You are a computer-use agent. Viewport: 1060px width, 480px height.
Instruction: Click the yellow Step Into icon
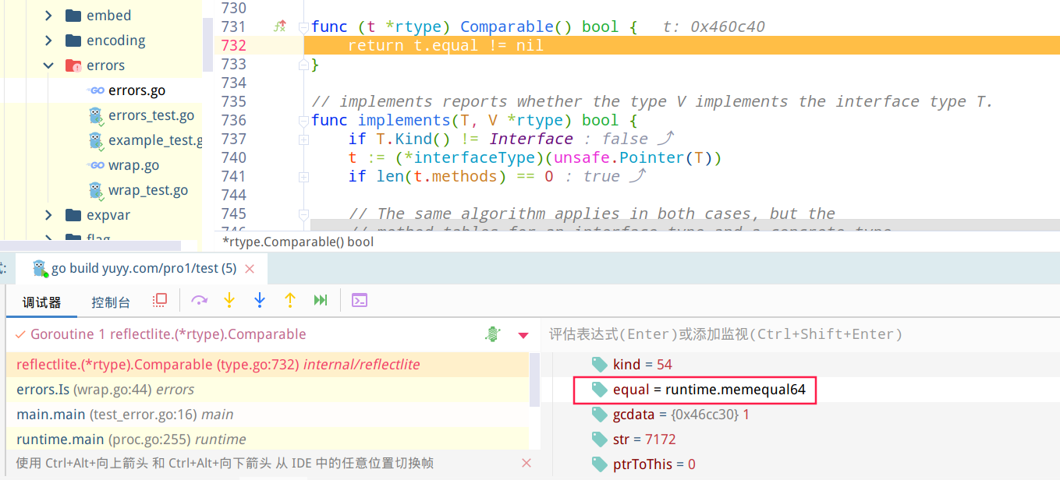click(x=229, y=300)
